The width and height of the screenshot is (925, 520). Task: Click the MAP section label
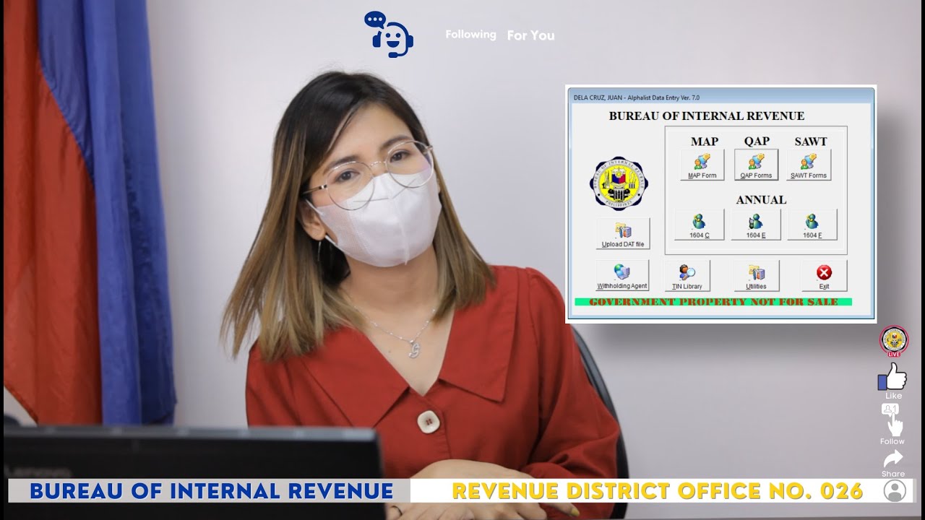(705, 142)
